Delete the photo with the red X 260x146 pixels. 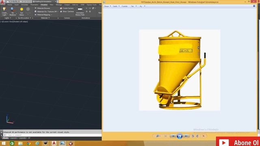tap(204, 136)
